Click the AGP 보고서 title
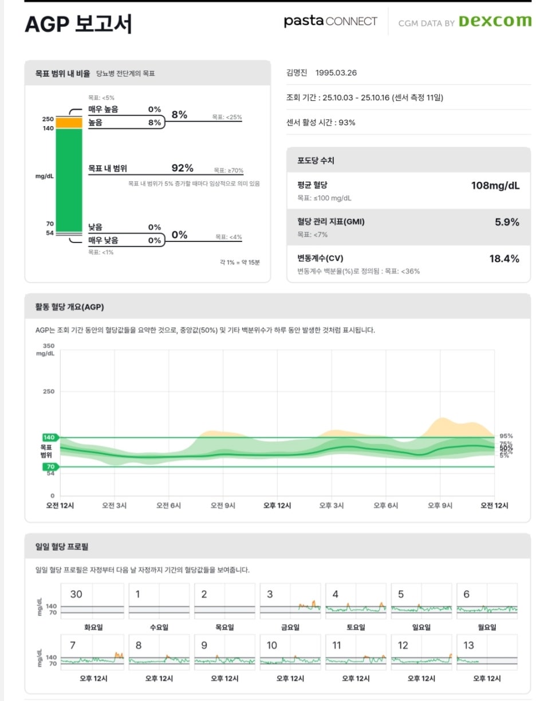Viewport: 536px width, 701px height. (79, 23)
